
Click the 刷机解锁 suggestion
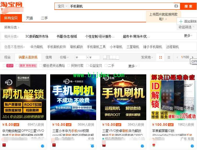point(76,47)
